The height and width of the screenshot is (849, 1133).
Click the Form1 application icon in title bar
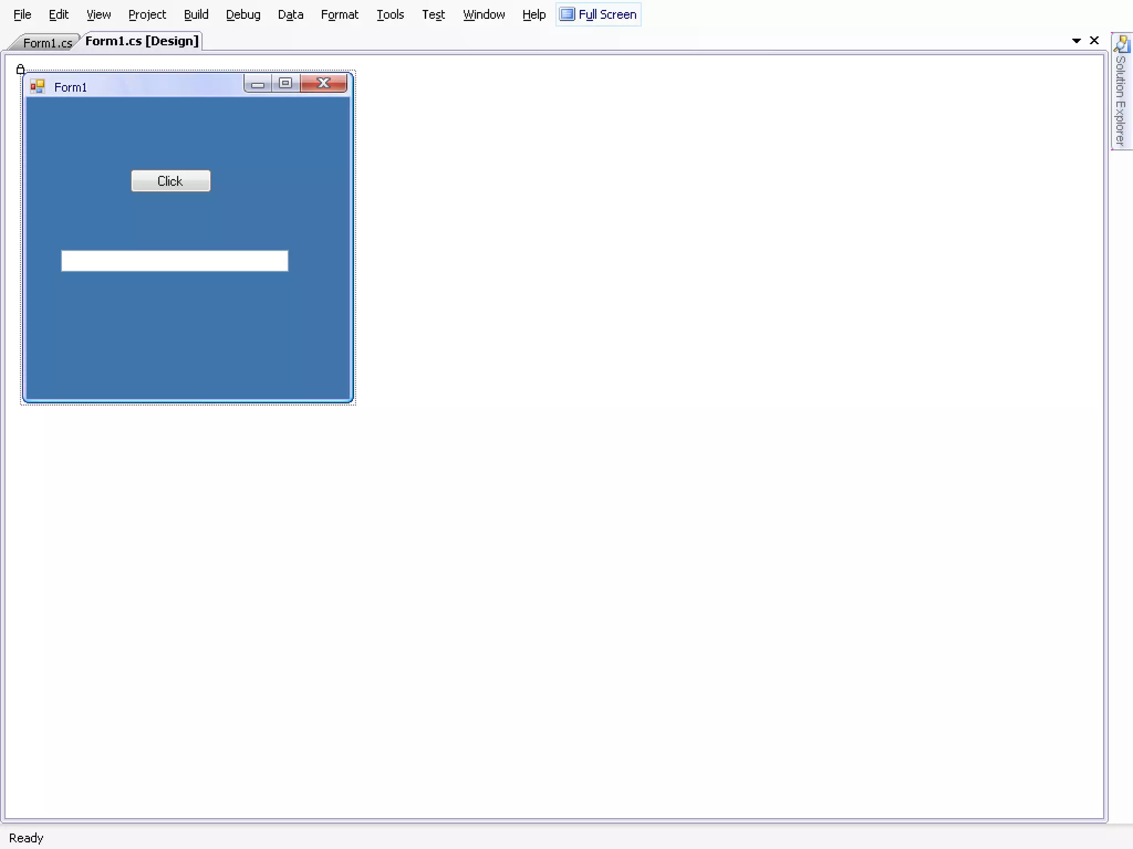[x=38, y=87]
